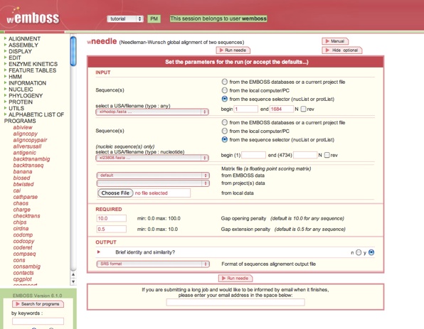Set Brief identity option to n
Image resolution: width=424 pixels, height=329 pixels.
point(359,252)
